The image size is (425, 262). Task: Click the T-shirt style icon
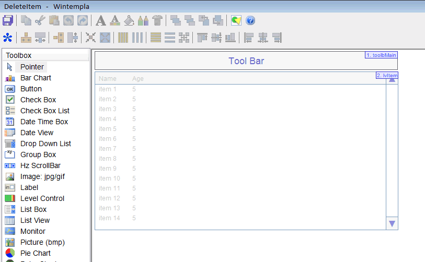[157, 20]
